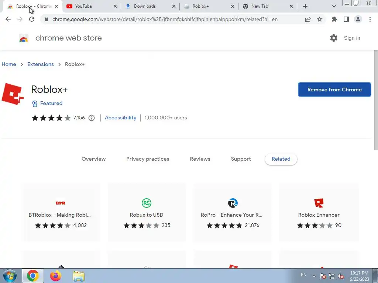
Task: Open Robux to USD extension icon
Action: 146,203
